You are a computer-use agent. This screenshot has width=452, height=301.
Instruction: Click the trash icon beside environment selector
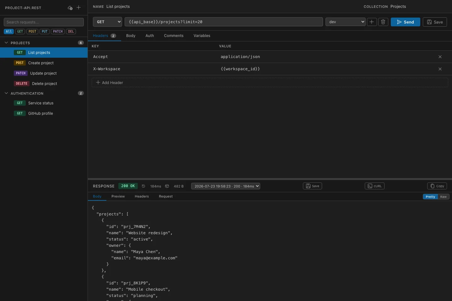[383, 22]
